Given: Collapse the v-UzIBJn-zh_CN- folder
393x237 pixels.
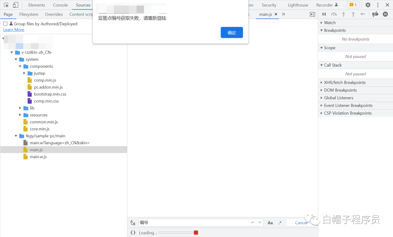Looking at the screenshot, I should click(x=12, y=52).
